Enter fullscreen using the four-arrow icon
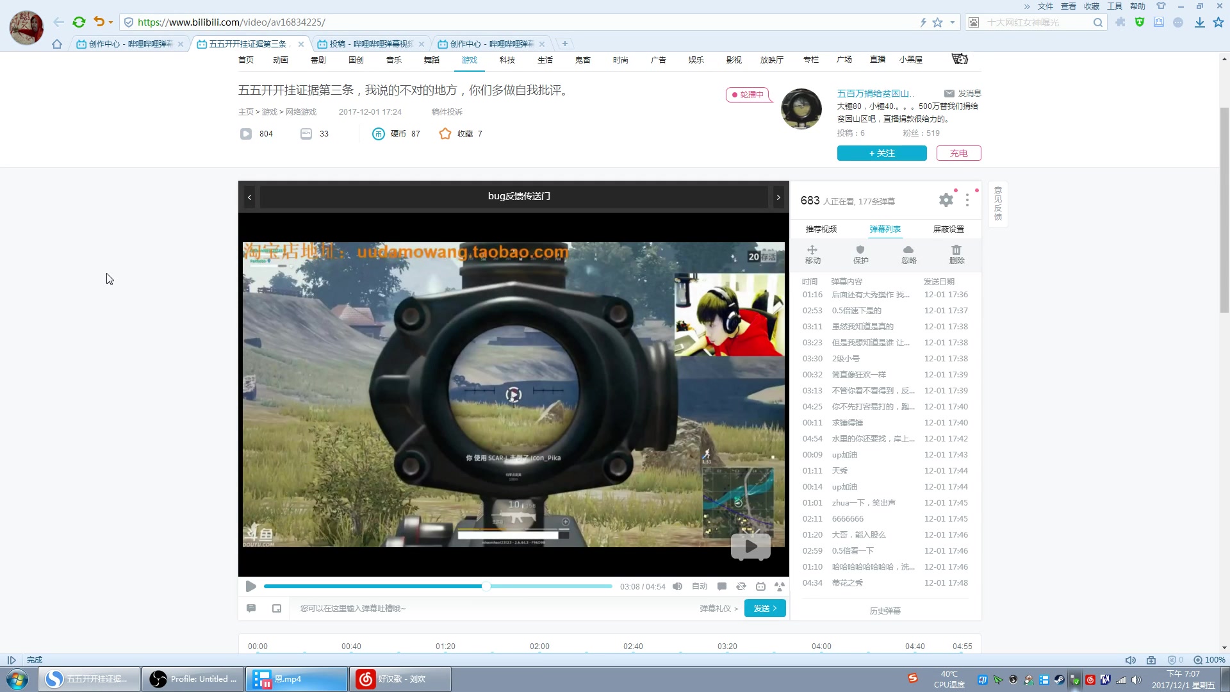 780,586
